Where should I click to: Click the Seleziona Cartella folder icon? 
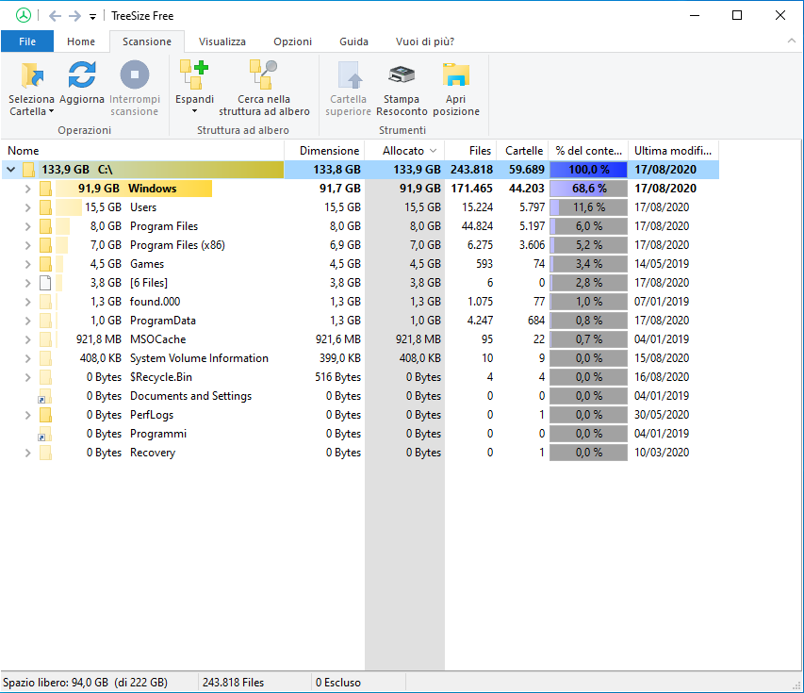click(x=32, y=75)
